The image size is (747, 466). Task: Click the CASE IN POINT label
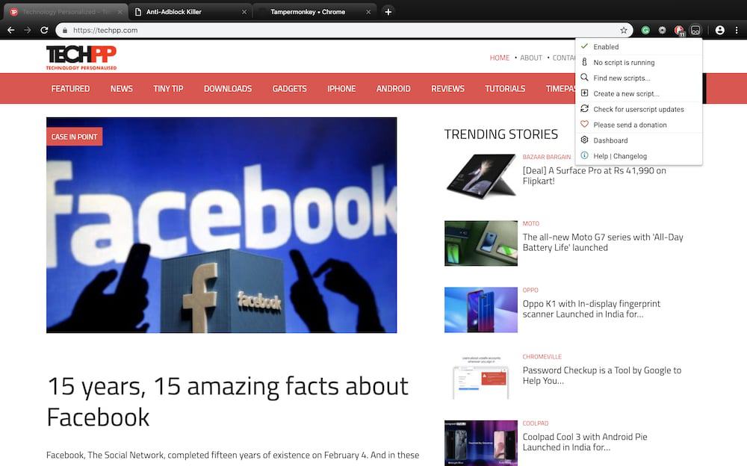[74, 137]
